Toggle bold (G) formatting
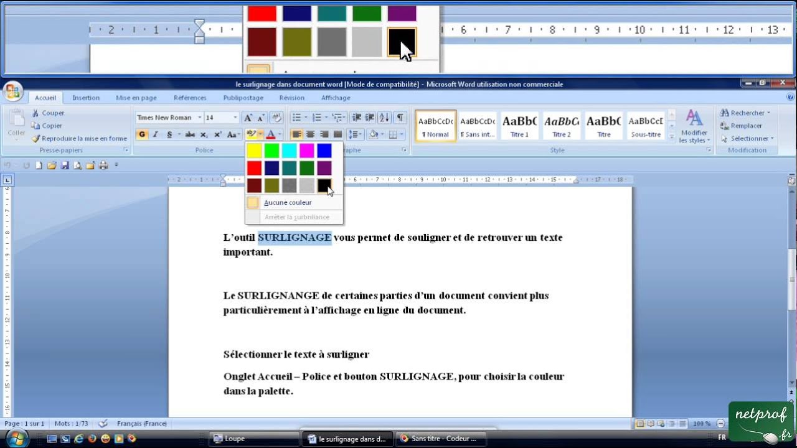This screenshot has width=797, height=448. pyautogui.click(x=142, y=134)
